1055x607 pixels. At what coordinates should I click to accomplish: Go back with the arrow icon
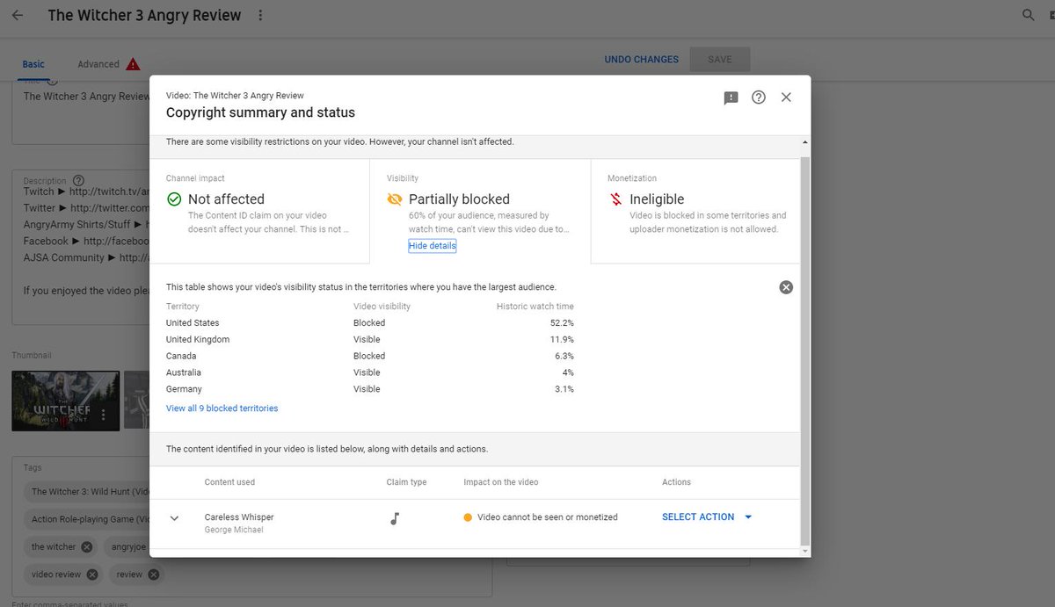(x=18, y=15)
